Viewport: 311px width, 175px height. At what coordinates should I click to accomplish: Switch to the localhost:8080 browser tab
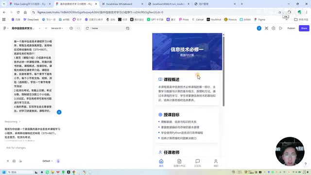pos(169,4)
